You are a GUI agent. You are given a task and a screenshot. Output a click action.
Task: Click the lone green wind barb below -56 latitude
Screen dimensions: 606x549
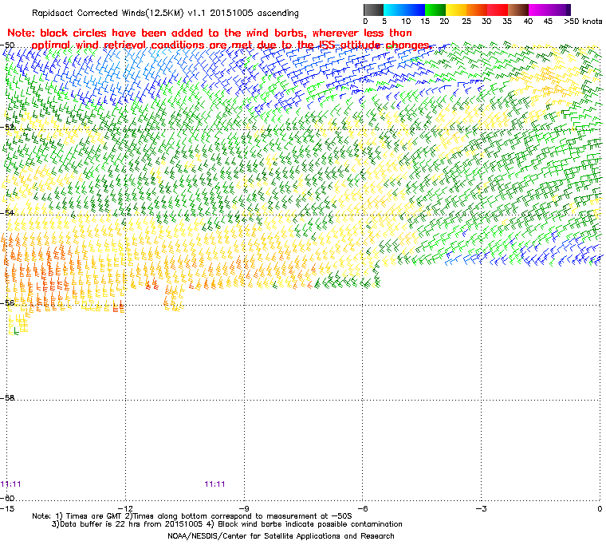(x=15, y=331)
